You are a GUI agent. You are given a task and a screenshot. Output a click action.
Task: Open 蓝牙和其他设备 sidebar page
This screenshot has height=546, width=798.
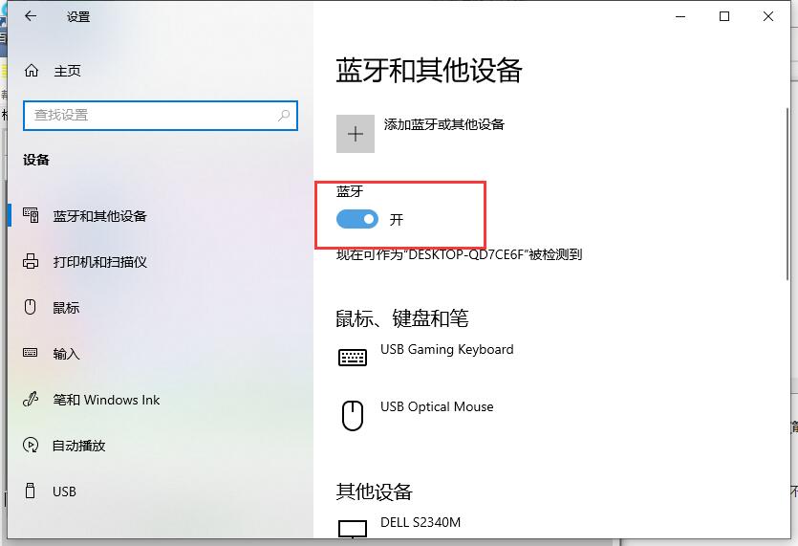pyautogui.click(x=161, y=216)
